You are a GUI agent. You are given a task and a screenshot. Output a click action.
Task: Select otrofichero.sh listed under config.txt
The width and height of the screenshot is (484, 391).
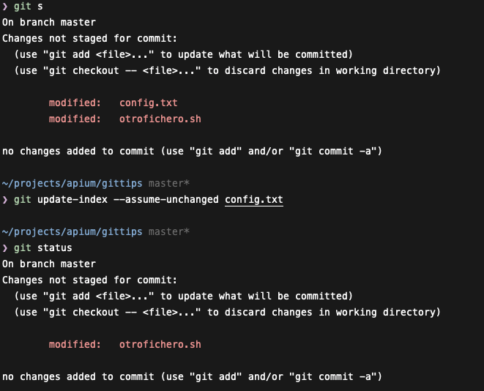point(160,119)
